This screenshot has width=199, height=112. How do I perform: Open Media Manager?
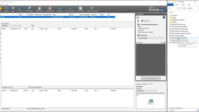29,9
